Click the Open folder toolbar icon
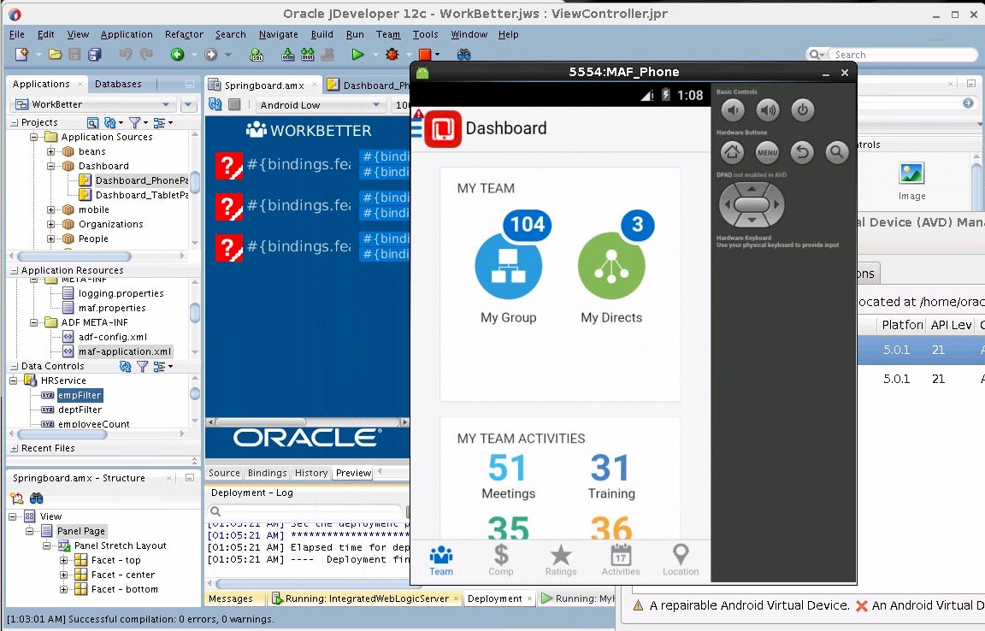 (56, 55)
